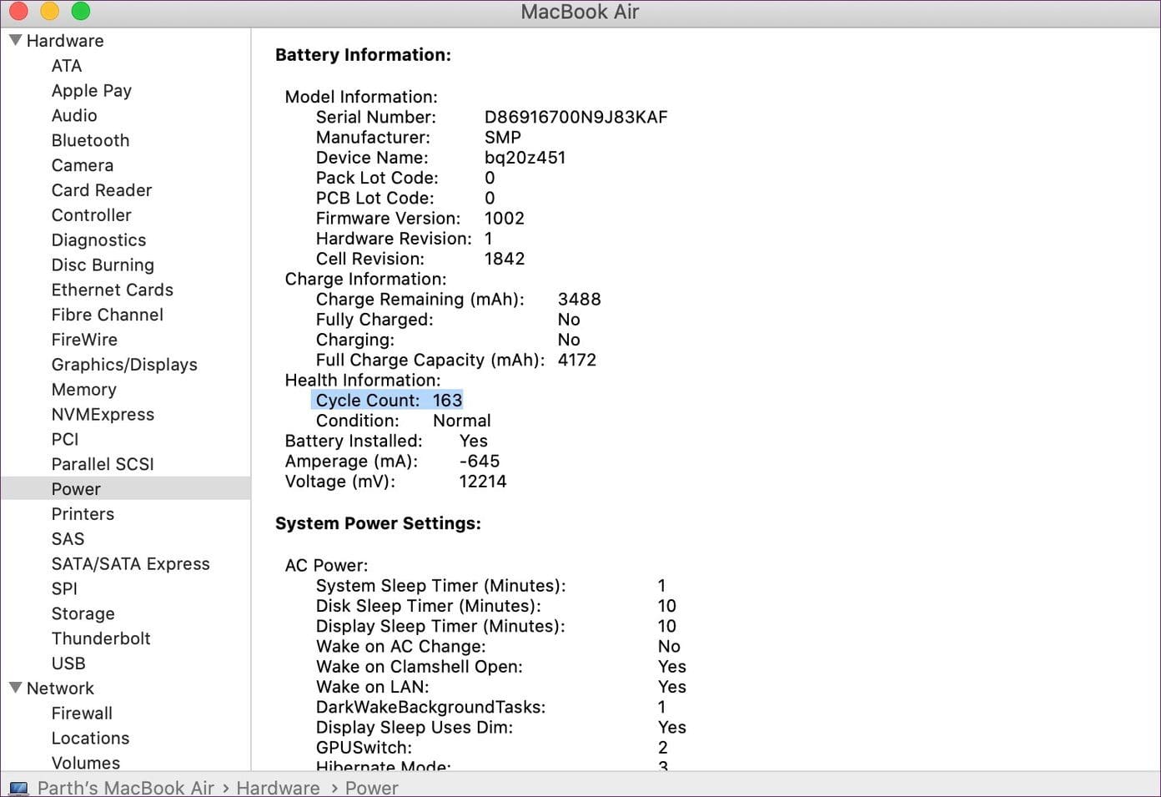Click Parth's MacBook Air in path bar
1161x797 pixels.
[126, 788]
